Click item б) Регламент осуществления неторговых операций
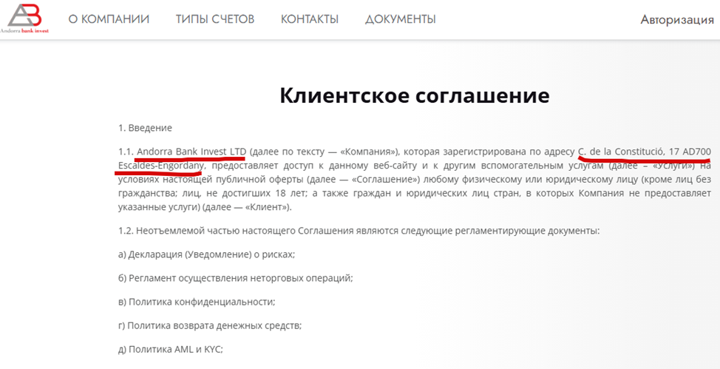 tap(236, 279)
